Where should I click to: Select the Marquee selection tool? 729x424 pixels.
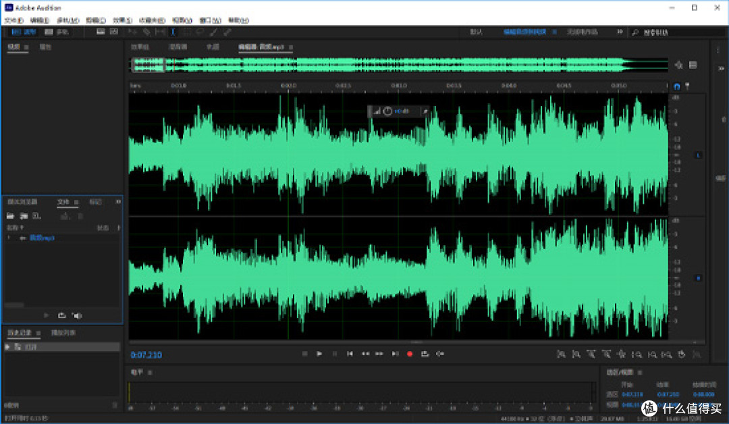click(186, 32)
